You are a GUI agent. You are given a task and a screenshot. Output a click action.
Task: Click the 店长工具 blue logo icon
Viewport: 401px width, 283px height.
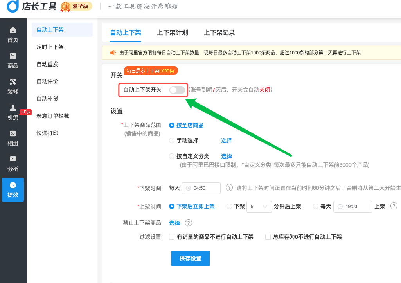pyautogui.click(x=13, y=6)
